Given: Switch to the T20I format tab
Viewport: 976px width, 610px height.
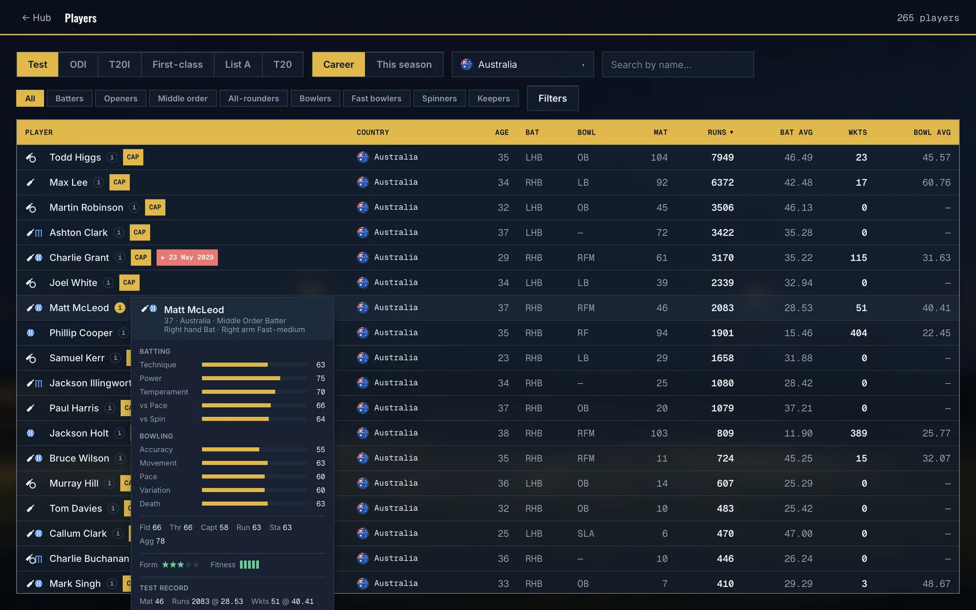Looking at the screenshot, I should click(119, 65).
